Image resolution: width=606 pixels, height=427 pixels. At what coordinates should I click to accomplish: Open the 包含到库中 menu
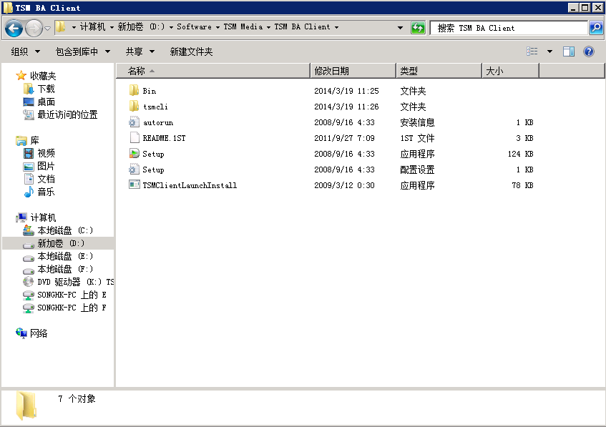pyautogui.click(x=82, y=51)
